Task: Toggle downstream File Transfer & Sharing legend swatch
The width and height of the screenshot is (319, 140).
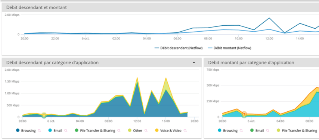Action: point(77,131)
